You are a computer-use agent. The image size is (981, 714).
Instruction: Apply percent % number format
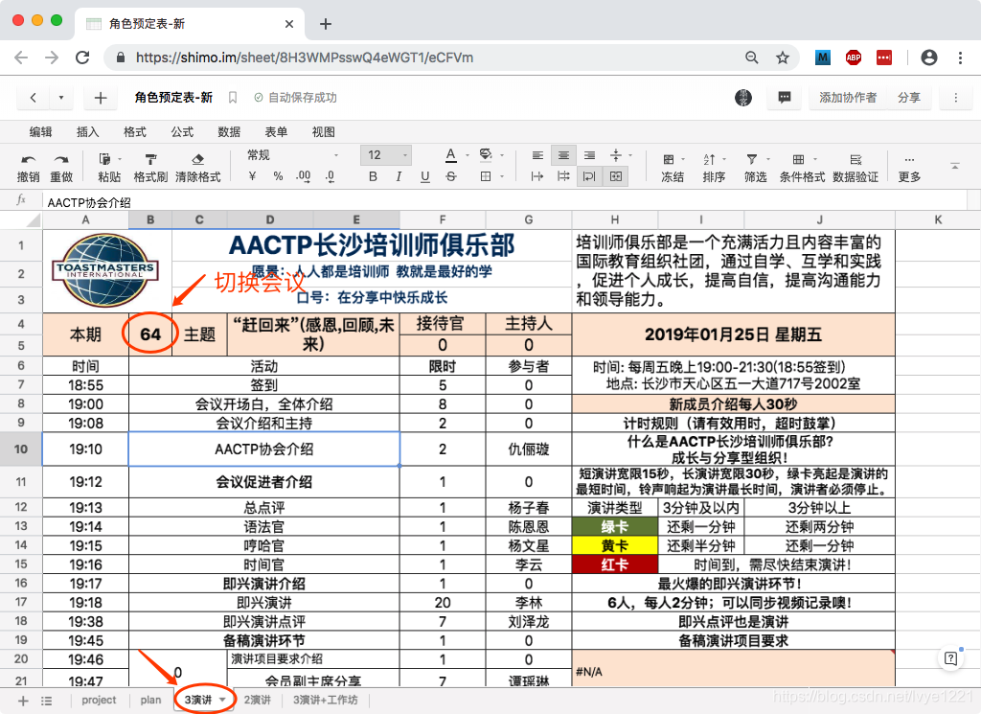(278, 176)
